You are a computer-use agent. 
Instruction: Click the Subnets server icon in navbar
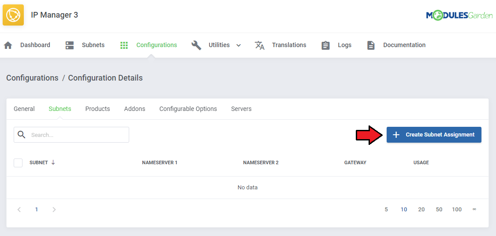[70, 45]
